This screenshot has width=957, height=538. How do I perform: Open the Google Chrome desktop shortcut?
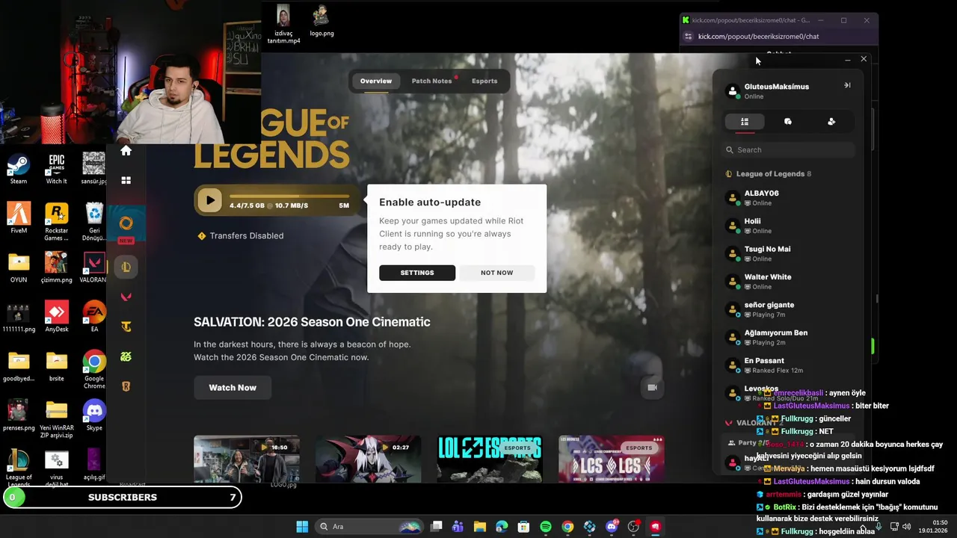point(94,369)
